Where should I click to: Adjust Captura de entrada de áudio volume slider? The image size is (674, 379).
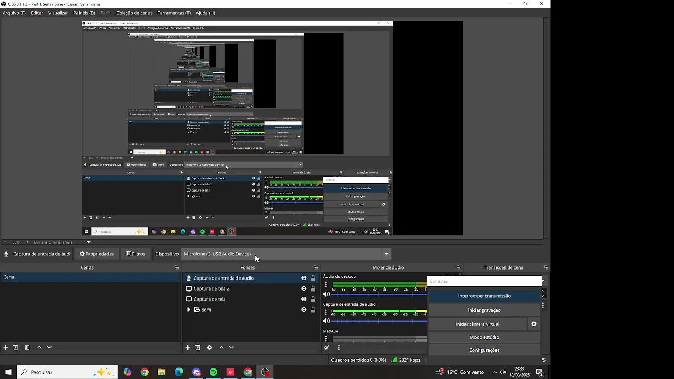pos(379,321)
